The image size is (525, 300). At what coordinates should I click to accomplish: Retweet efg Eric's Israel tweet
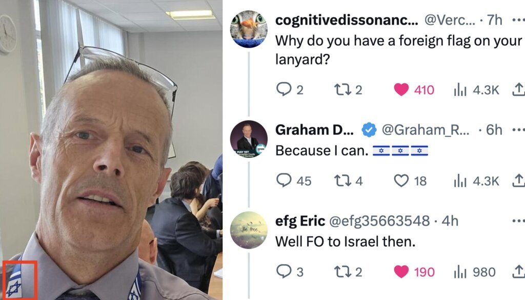(342, 272)
